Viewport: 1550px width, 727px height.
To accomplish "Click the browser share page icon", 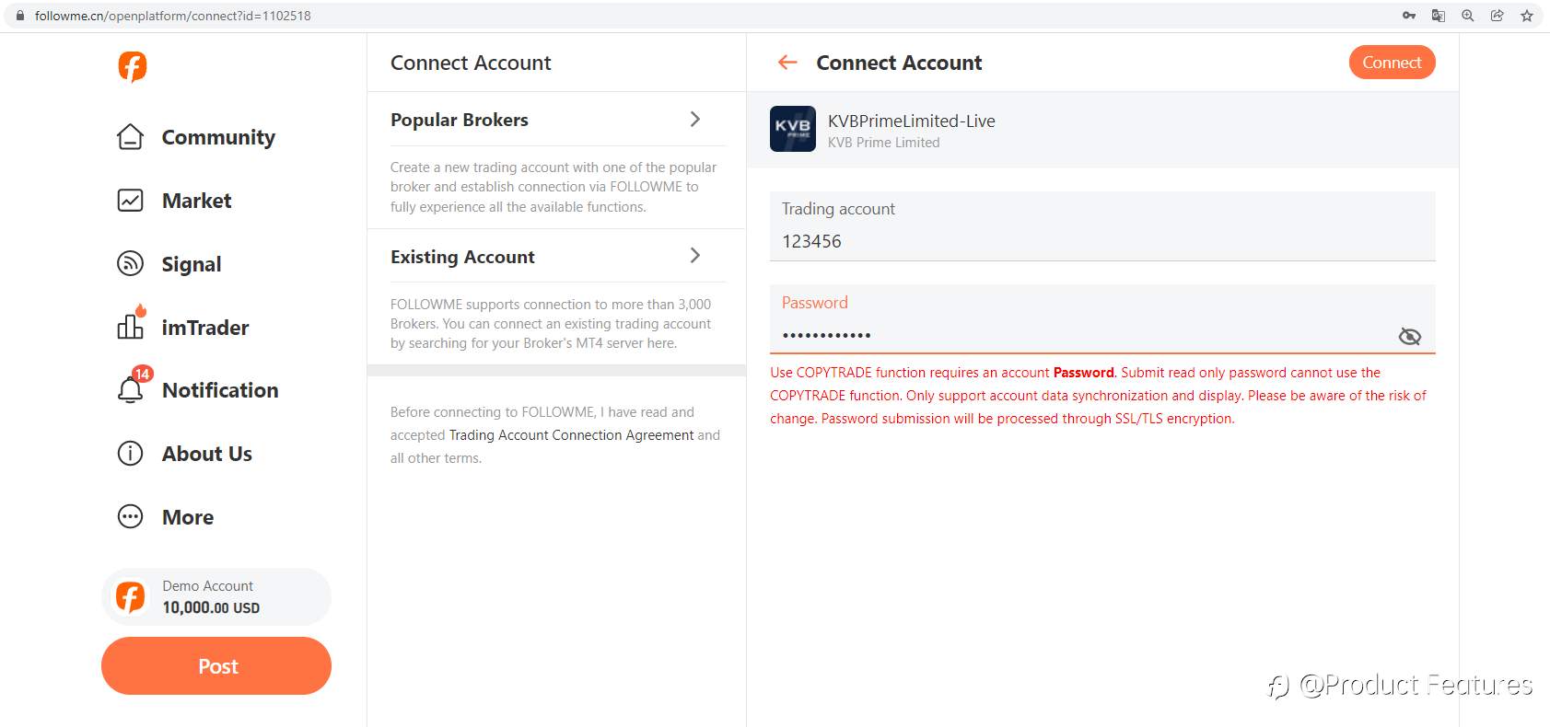I will 1498,16.
